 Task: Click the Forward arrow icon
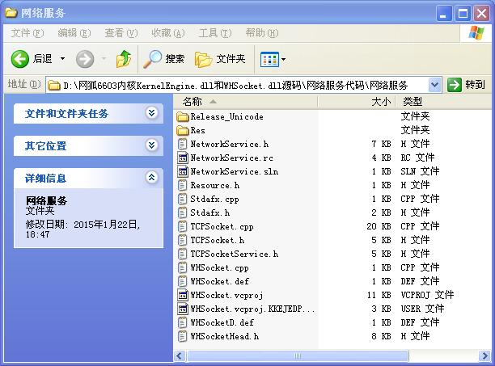85,59
